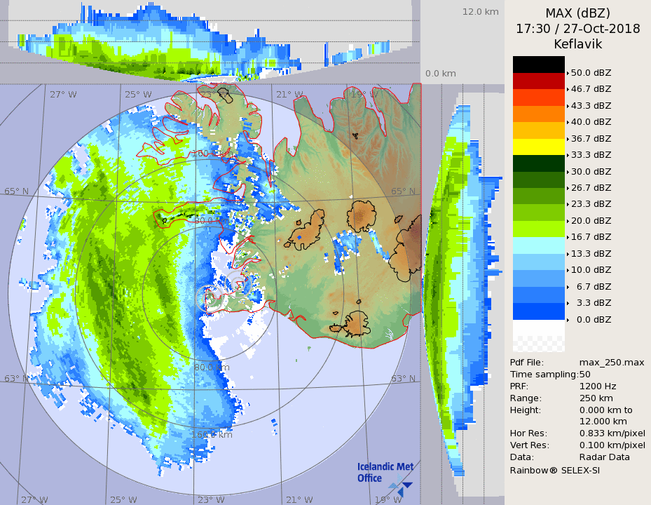Click the 1200 Hz PRF value
This screenshot has width=651, height=505.
coord(598,386)
